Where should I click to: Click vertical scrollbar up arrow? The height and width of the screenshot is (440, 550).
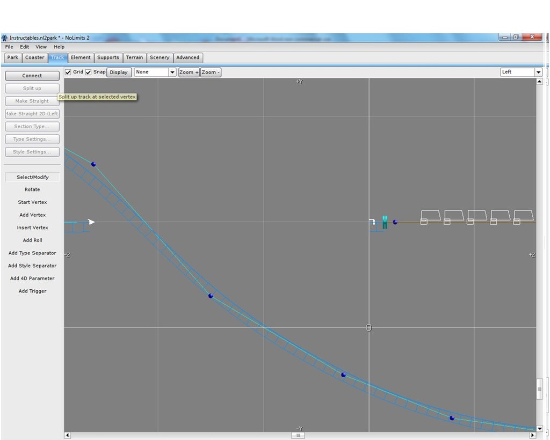tap(539, 81)
